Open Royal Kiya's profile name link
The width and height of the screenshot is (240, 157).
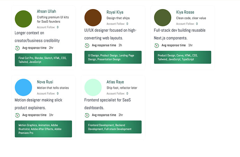[x=115, y=12]
